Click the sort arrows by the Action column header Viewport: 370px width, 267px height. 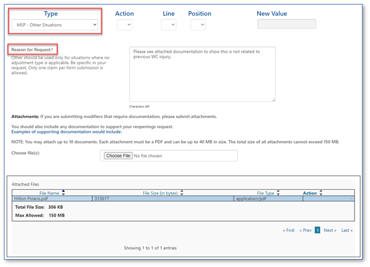321,193
